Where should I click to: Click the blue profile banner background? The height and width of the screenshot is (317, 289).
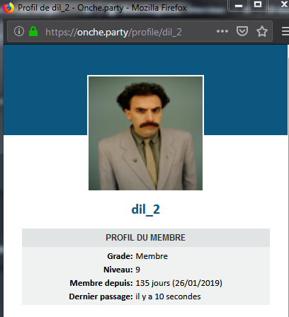[45, 90]
